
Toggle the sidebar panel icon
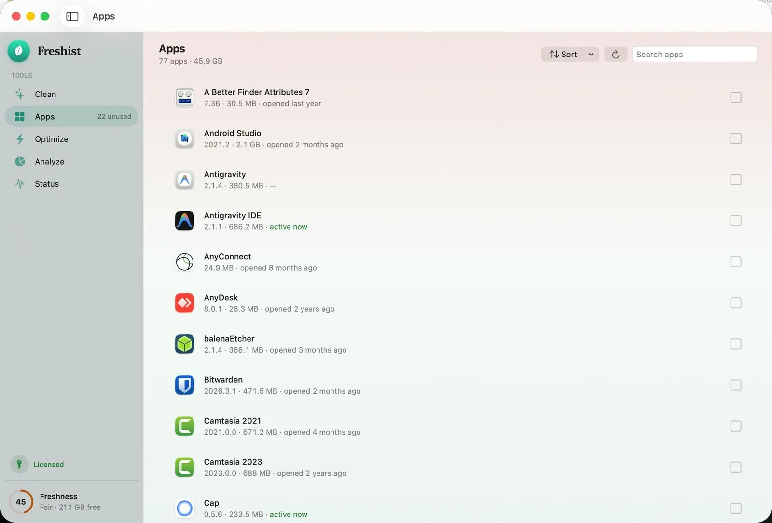click(x=72, y=16)
